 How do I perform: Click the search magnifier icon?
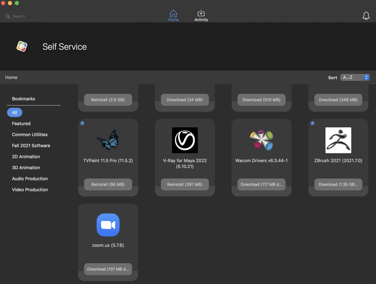click(8, 16)
